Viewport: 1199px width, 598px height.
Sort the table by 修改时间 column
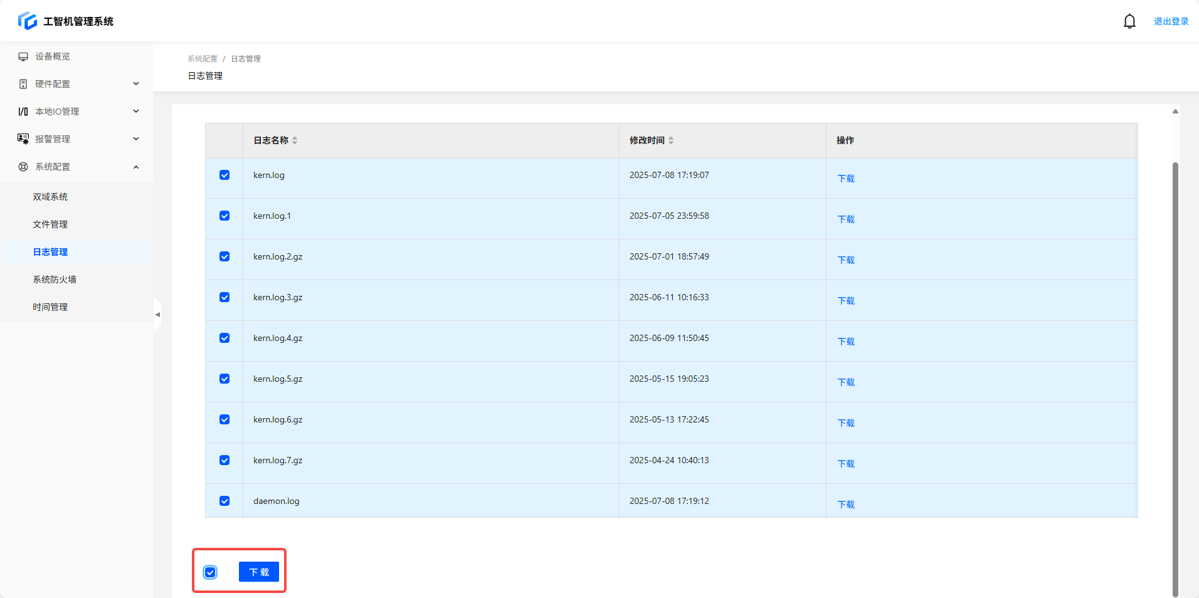point(671,140)
